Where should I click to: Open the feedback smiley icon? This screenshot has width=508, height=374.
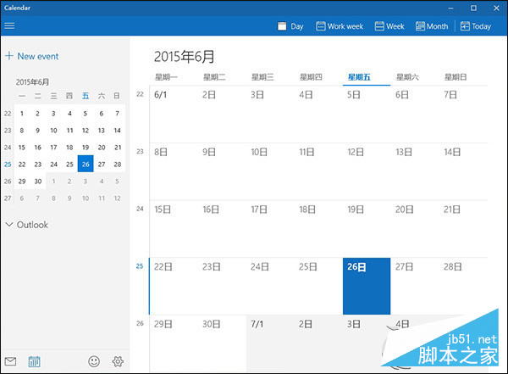94,361
